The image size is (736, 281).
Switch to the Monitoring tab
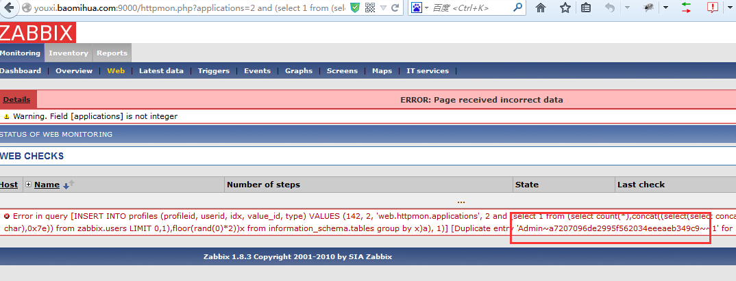click(x=21, y=53)
